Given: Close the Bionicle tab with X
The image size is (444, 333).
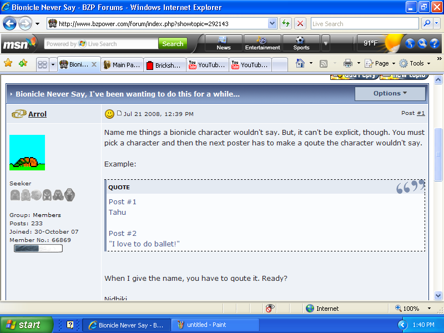Looking at the screenshot, I should coord(94,64).
